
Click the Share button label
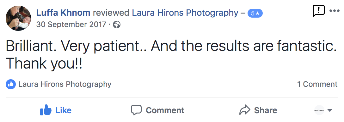266,110
